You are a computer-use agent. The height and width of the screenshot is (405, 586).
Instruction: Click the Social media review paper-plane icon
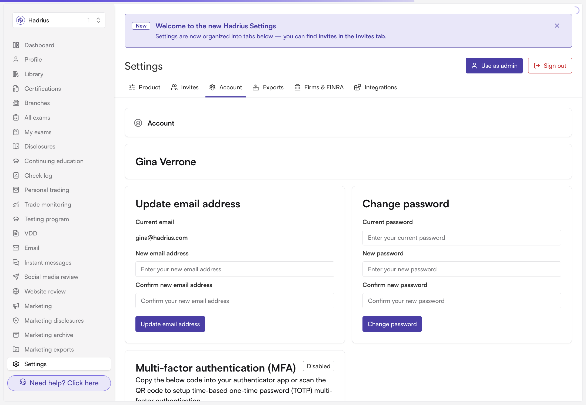pos(16,277)
